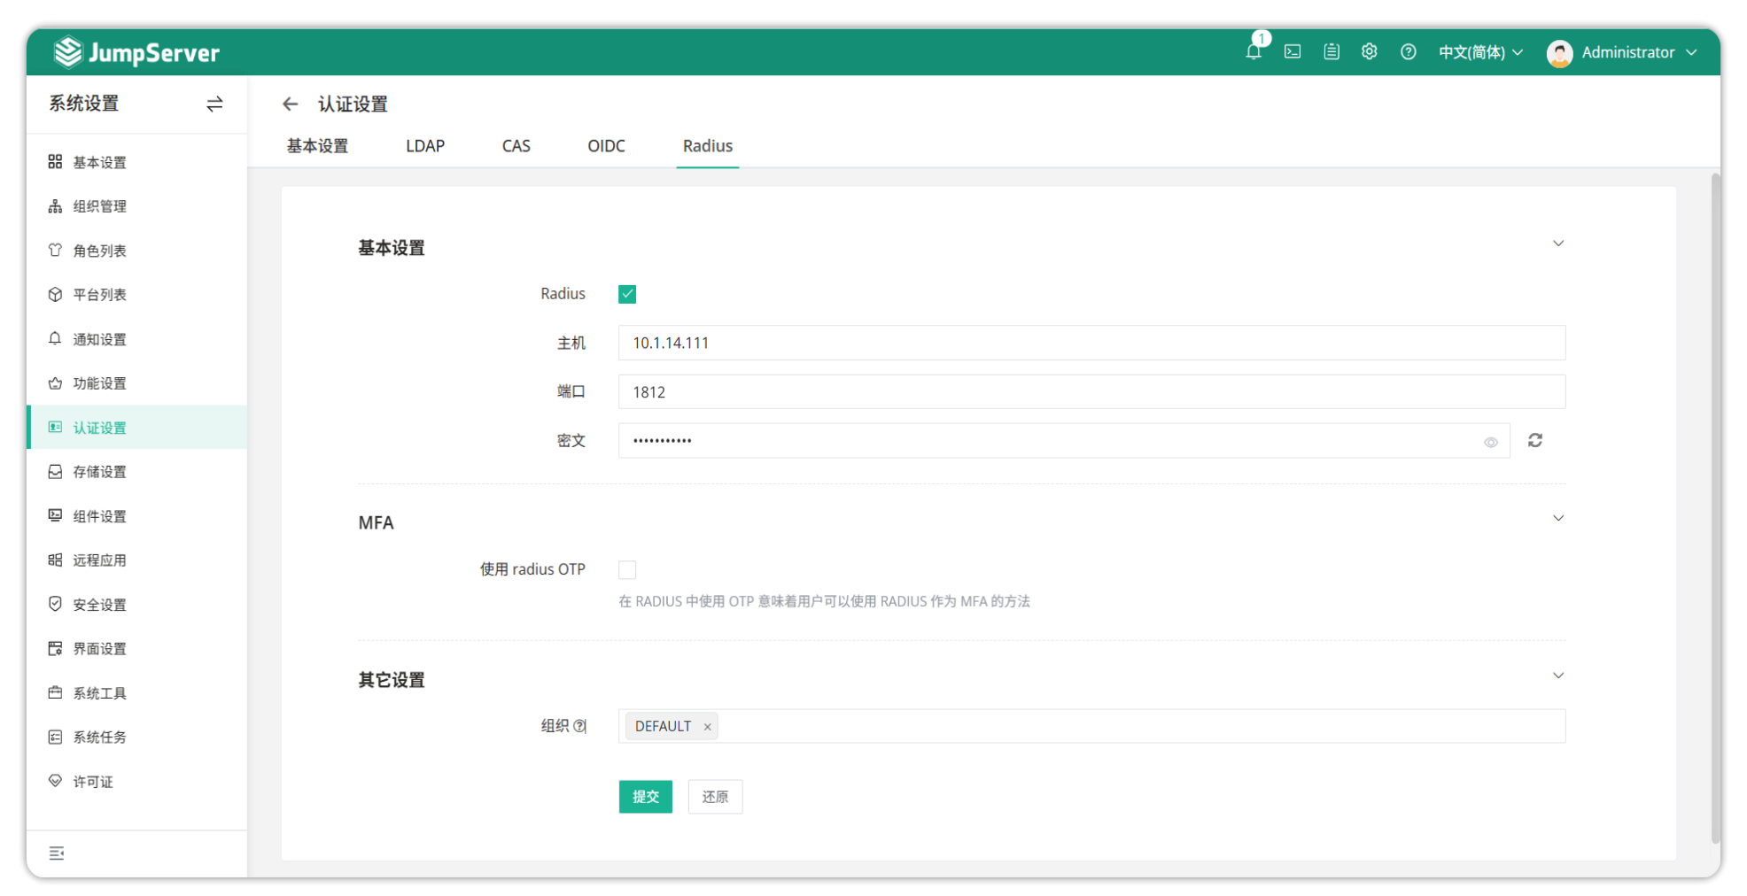
Task: Enable the 使用 radius OTP checkbox
Action: [627, 569]
